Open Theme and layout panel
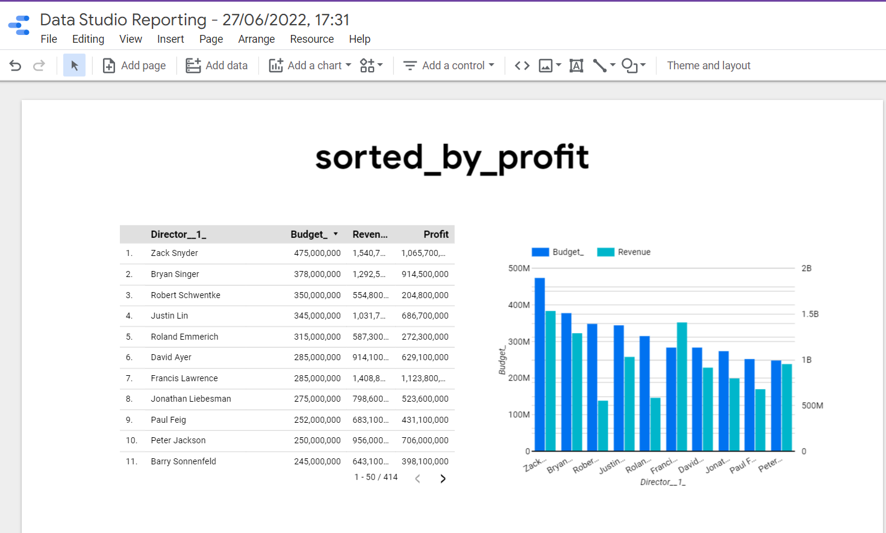The image size is (886, 533). click(x=708, y=66)
